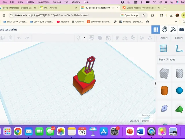Open the History menu

click(x=30, y=2)
